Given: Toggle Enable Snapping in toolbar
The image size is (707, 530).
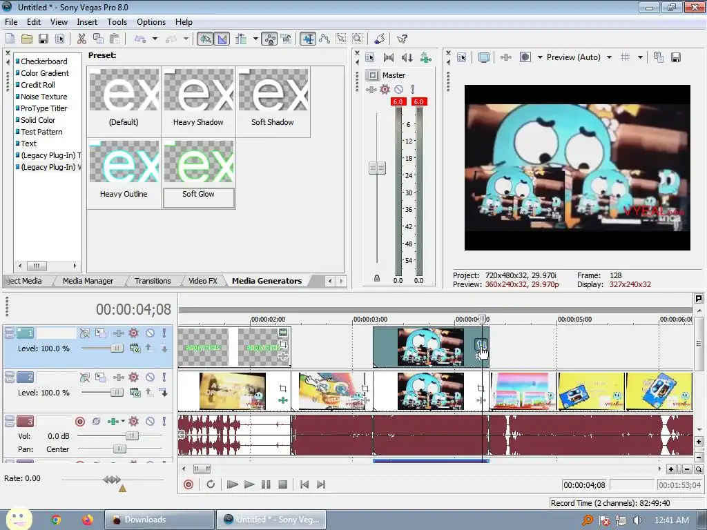Looking at the screenshot, I should click(205, 39).
